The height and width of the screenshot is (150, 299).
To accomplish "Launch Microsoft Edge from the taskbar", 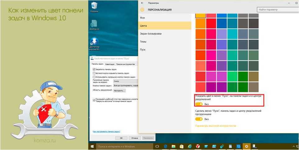I will (x=165, y=146).
